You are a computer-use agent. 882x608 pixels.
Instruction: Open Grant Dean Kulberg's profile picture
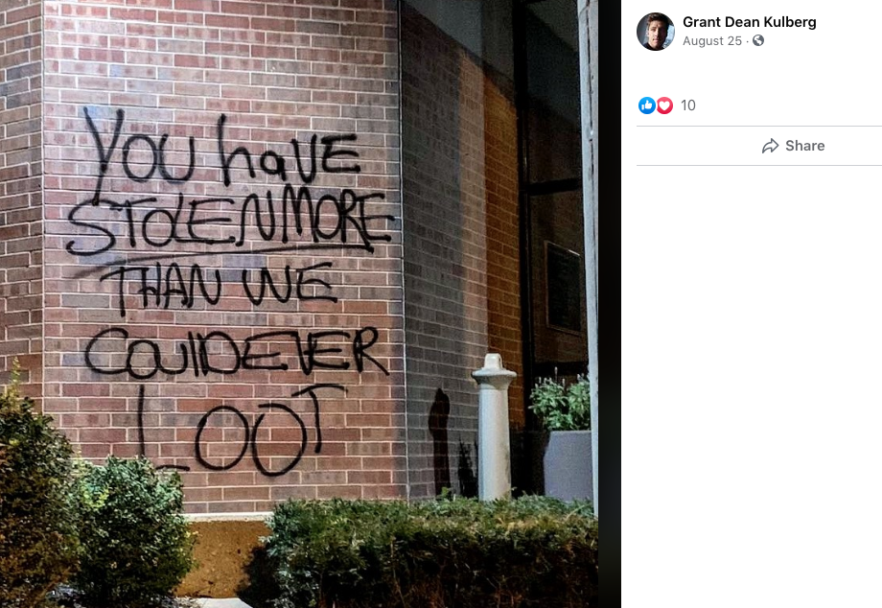pos(656,32)
